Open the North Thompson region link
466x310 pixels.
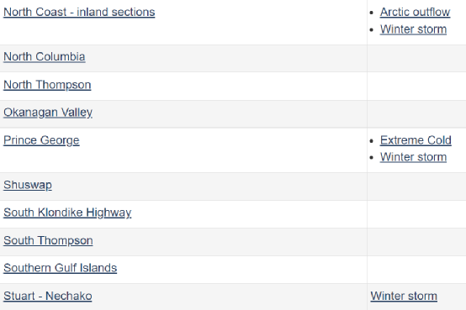click(x=47, y=85)
